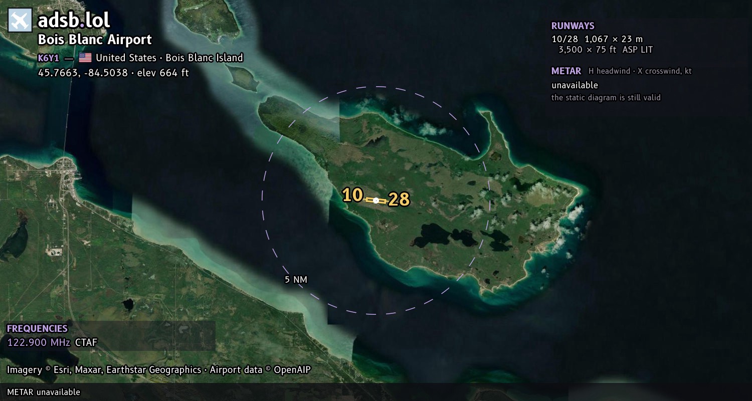
Task: Select the 3,500 × 75 ft ASP LIT line
Action: [606, 50]
